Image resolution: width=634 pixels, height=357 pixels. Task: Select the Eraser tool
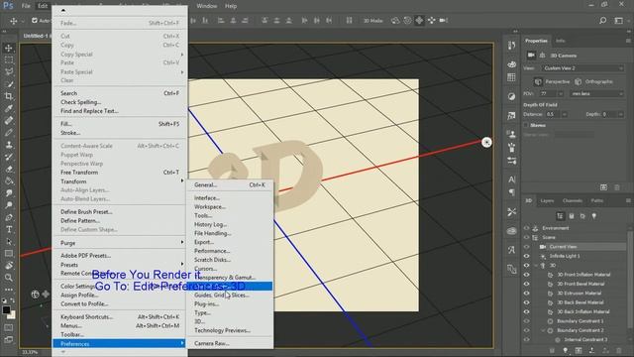click(9, 169)
